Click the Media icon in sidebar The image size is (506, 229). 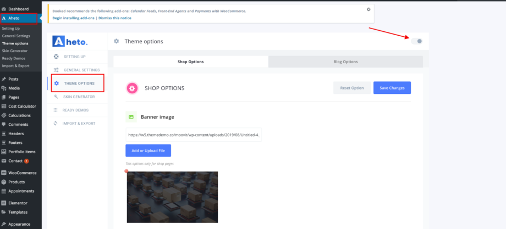point(4,88)
